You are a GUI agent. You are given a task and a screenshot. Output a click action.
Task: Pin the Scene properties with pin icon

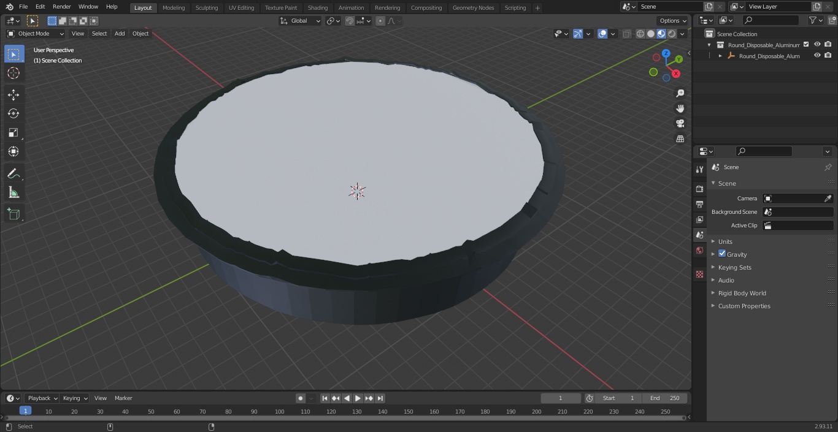tap(828, 167)
